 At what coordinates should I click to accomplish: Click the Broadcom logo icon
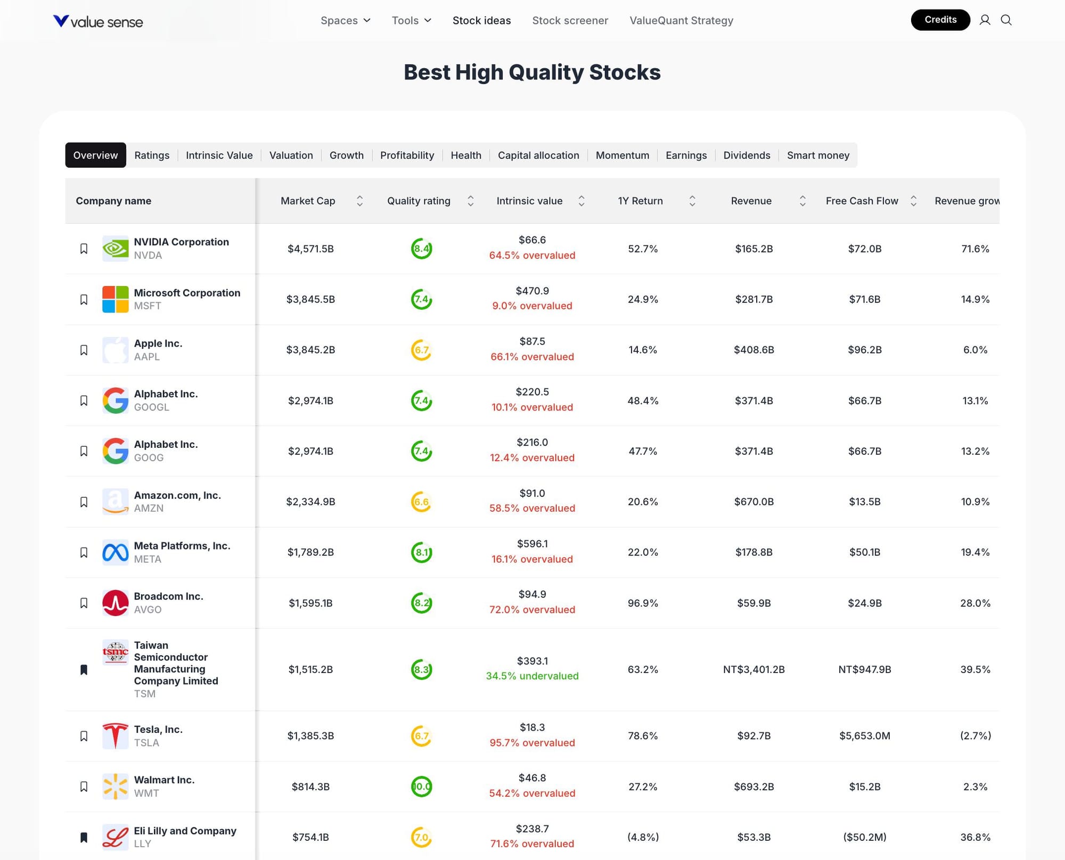click(x=115, y=603)
